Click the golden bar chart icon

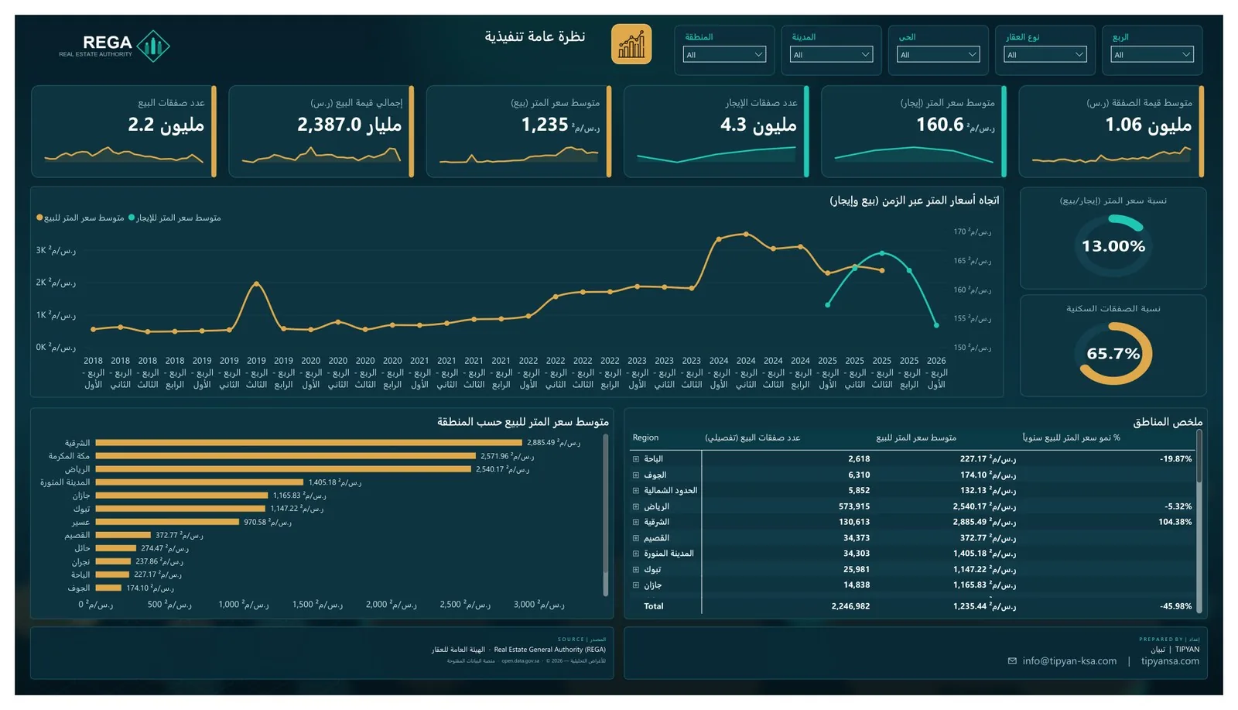coord(631,44)
